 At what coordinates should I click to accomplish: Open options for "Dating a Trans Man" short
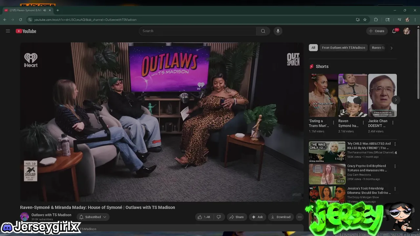334,123
